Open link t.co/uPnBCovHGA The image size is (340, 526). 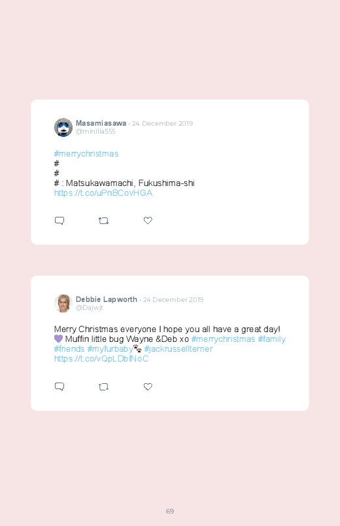click(x=103, y=193)
